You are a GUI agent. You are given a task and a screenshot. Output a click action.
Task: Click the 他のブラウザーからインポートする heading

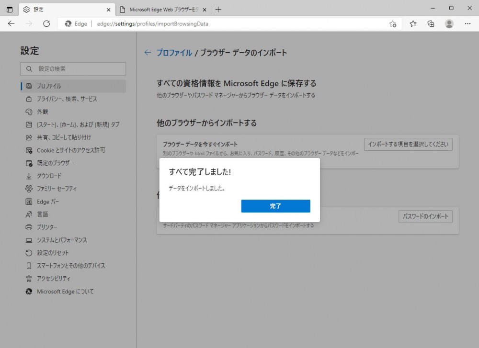(206, 123)
